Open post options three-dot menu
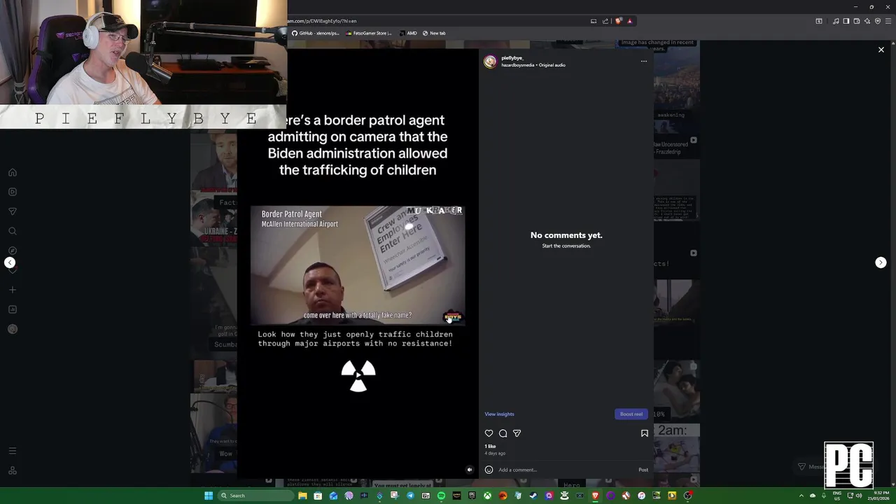Screen dimensions: 896x504 (x=644, y=61)
